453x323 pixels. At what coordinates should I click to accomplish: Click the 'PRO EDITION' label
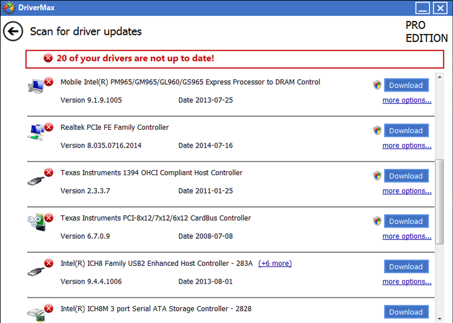(x=426, y=32)
